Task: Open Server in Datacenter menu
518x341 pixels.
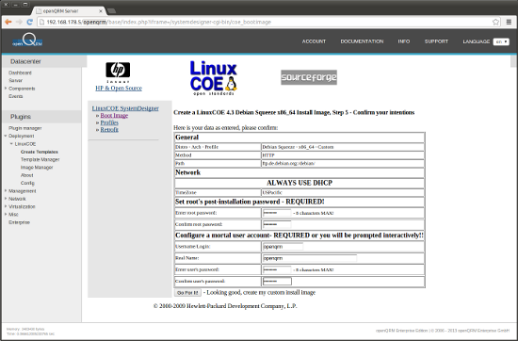Action: pos(15,81)
